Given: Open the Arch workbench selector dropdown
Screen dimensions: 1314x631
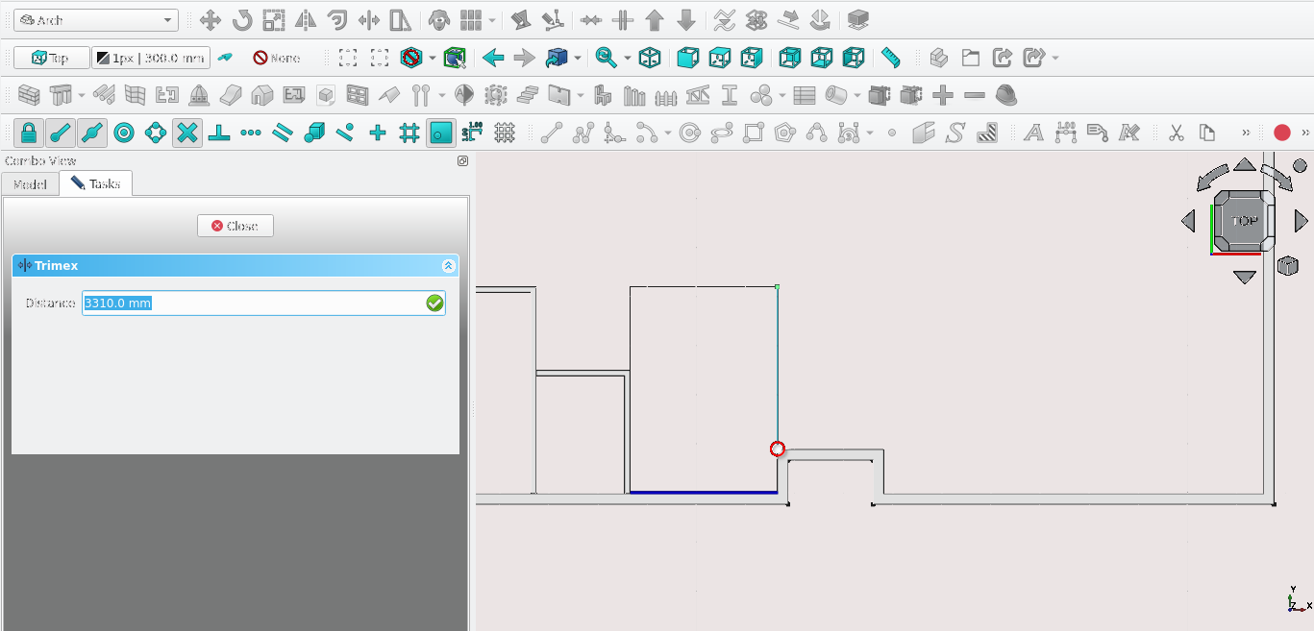Looking at the screenshot, I should [x=96, y=20].
